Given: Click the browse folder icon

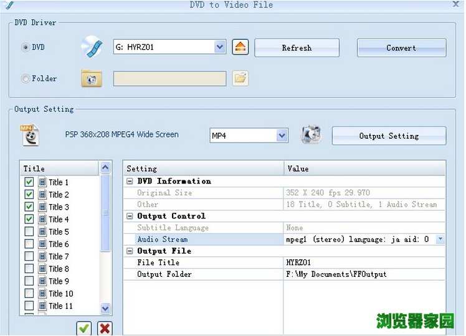Looking at the screenshot, I should 240,78.
